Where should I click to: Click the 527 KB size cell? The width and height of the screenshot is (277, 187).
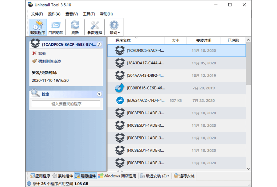[x=176, y=100]
